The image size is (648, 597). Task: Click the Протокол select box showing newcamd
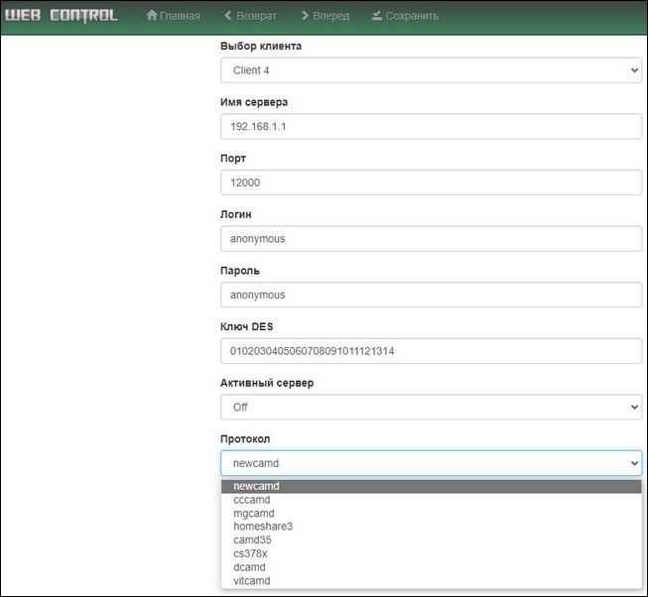(x=431, y=463)
